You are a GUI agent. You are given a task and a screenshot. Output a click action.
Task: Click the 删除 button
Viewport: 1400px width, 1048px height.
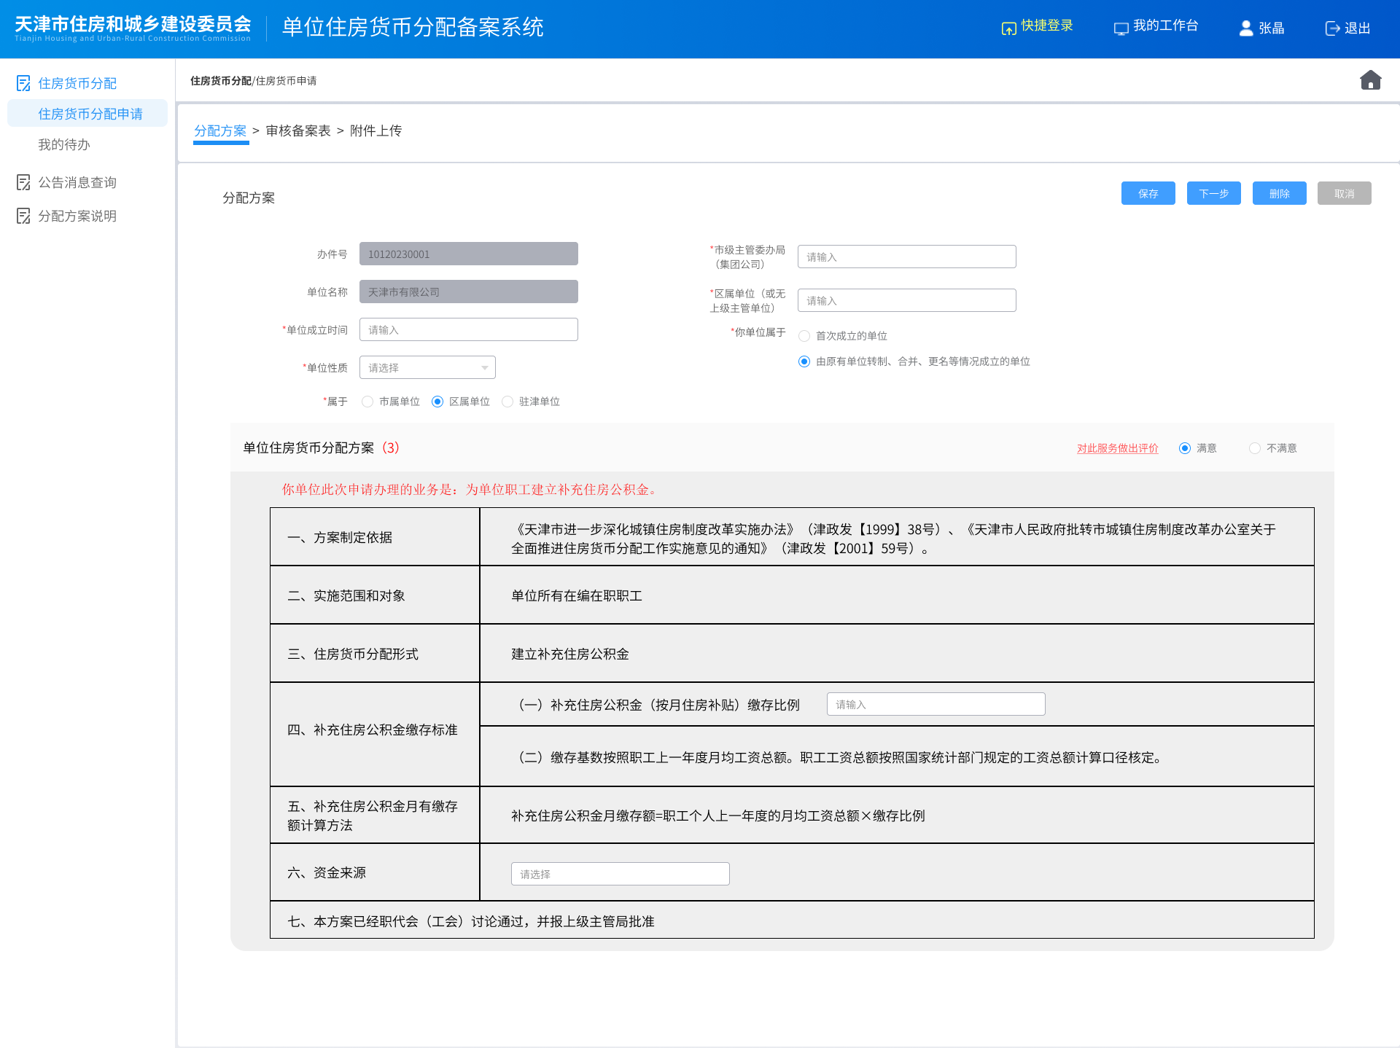1280,193
